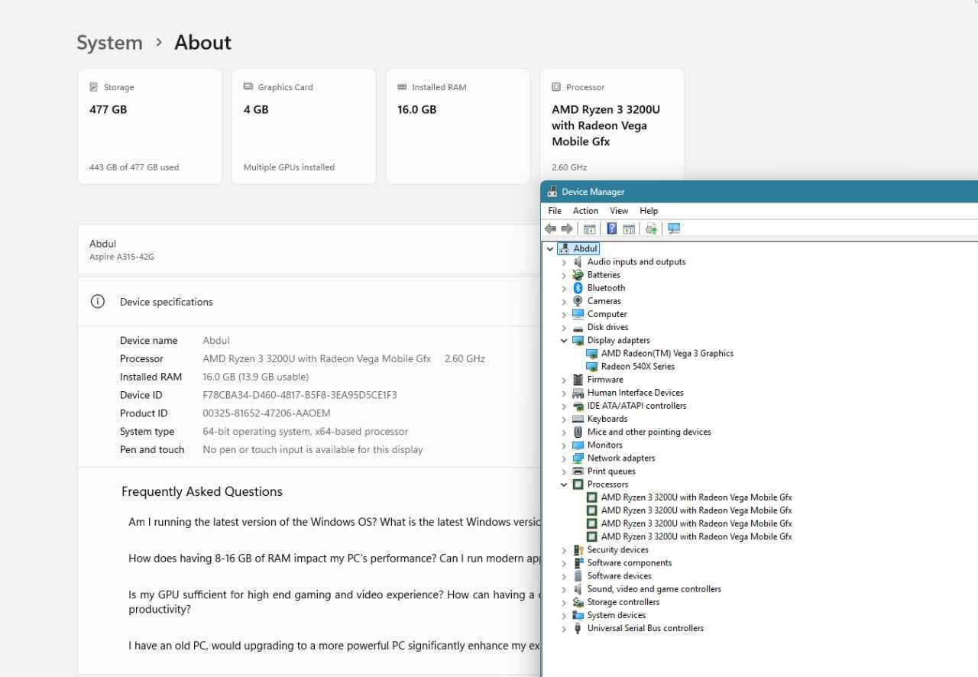Expand the Disk drives node

click(564, 328)
